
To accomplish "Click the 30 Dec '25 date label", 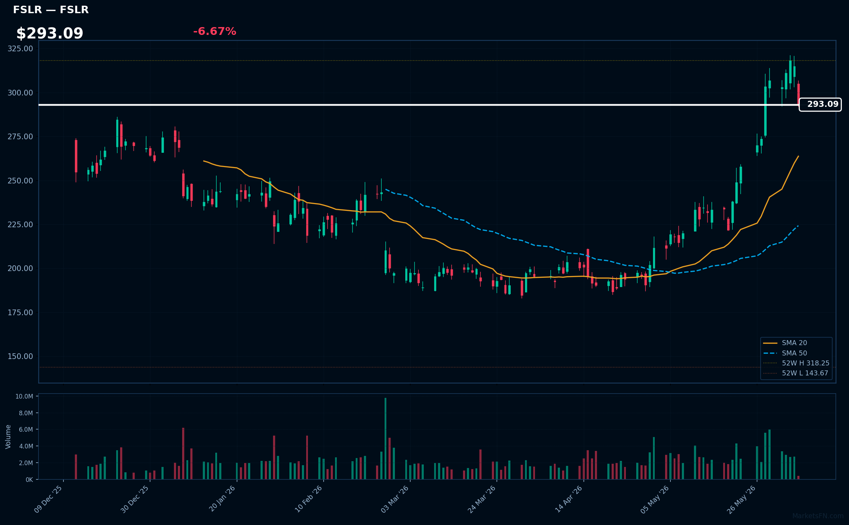I will click(x=135, y=499).
